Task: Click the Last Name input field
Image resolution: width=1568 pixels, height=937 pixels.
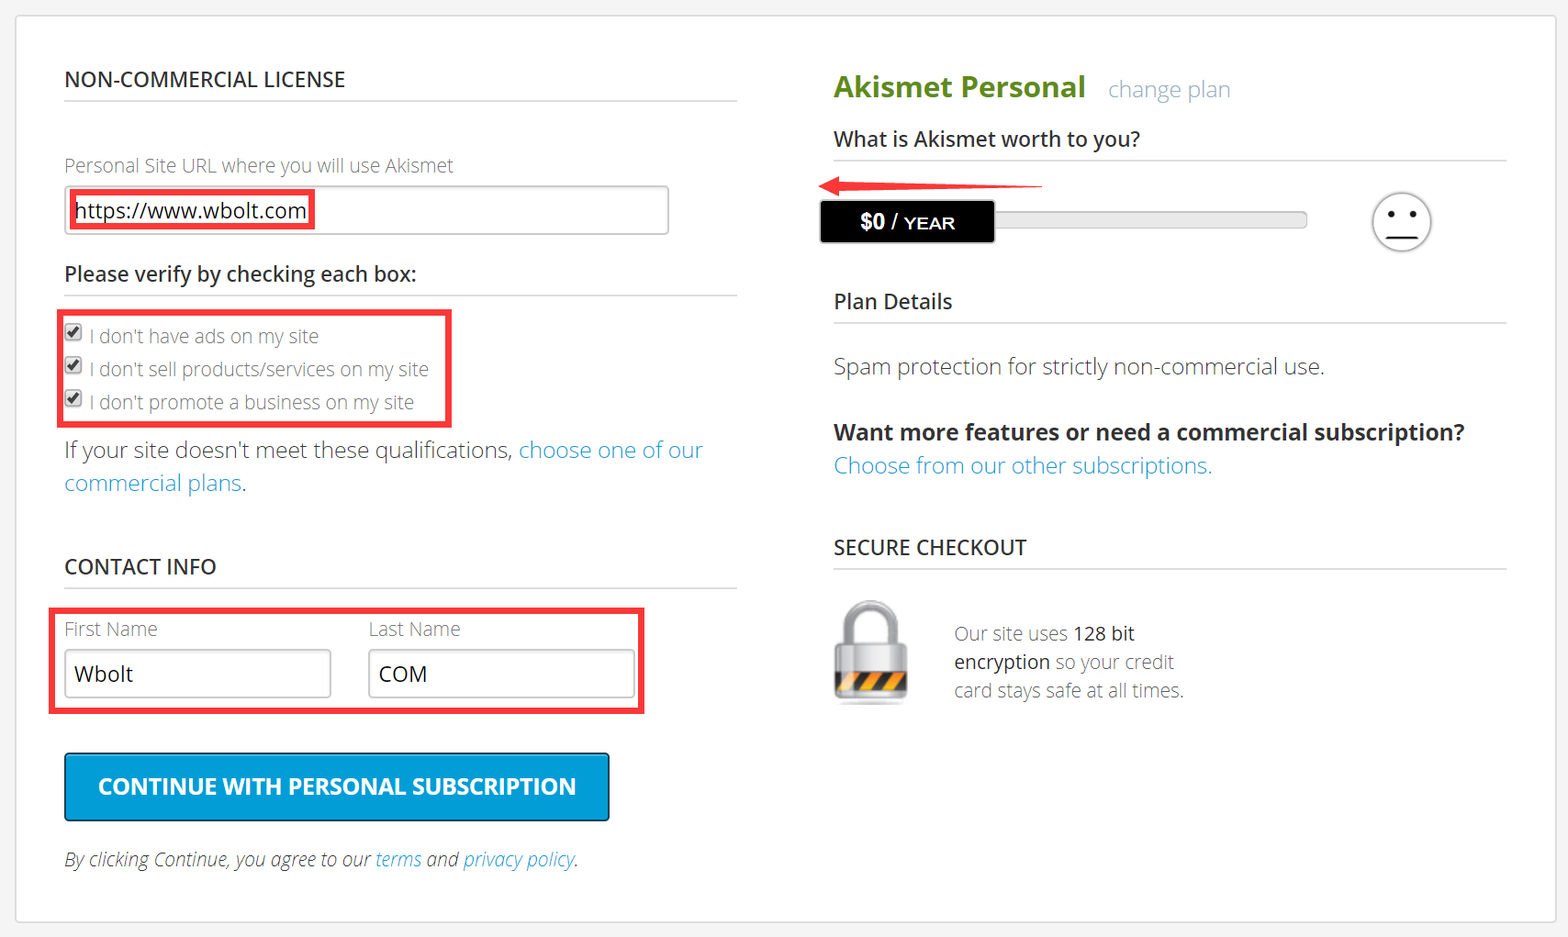Action: point(501,674)
